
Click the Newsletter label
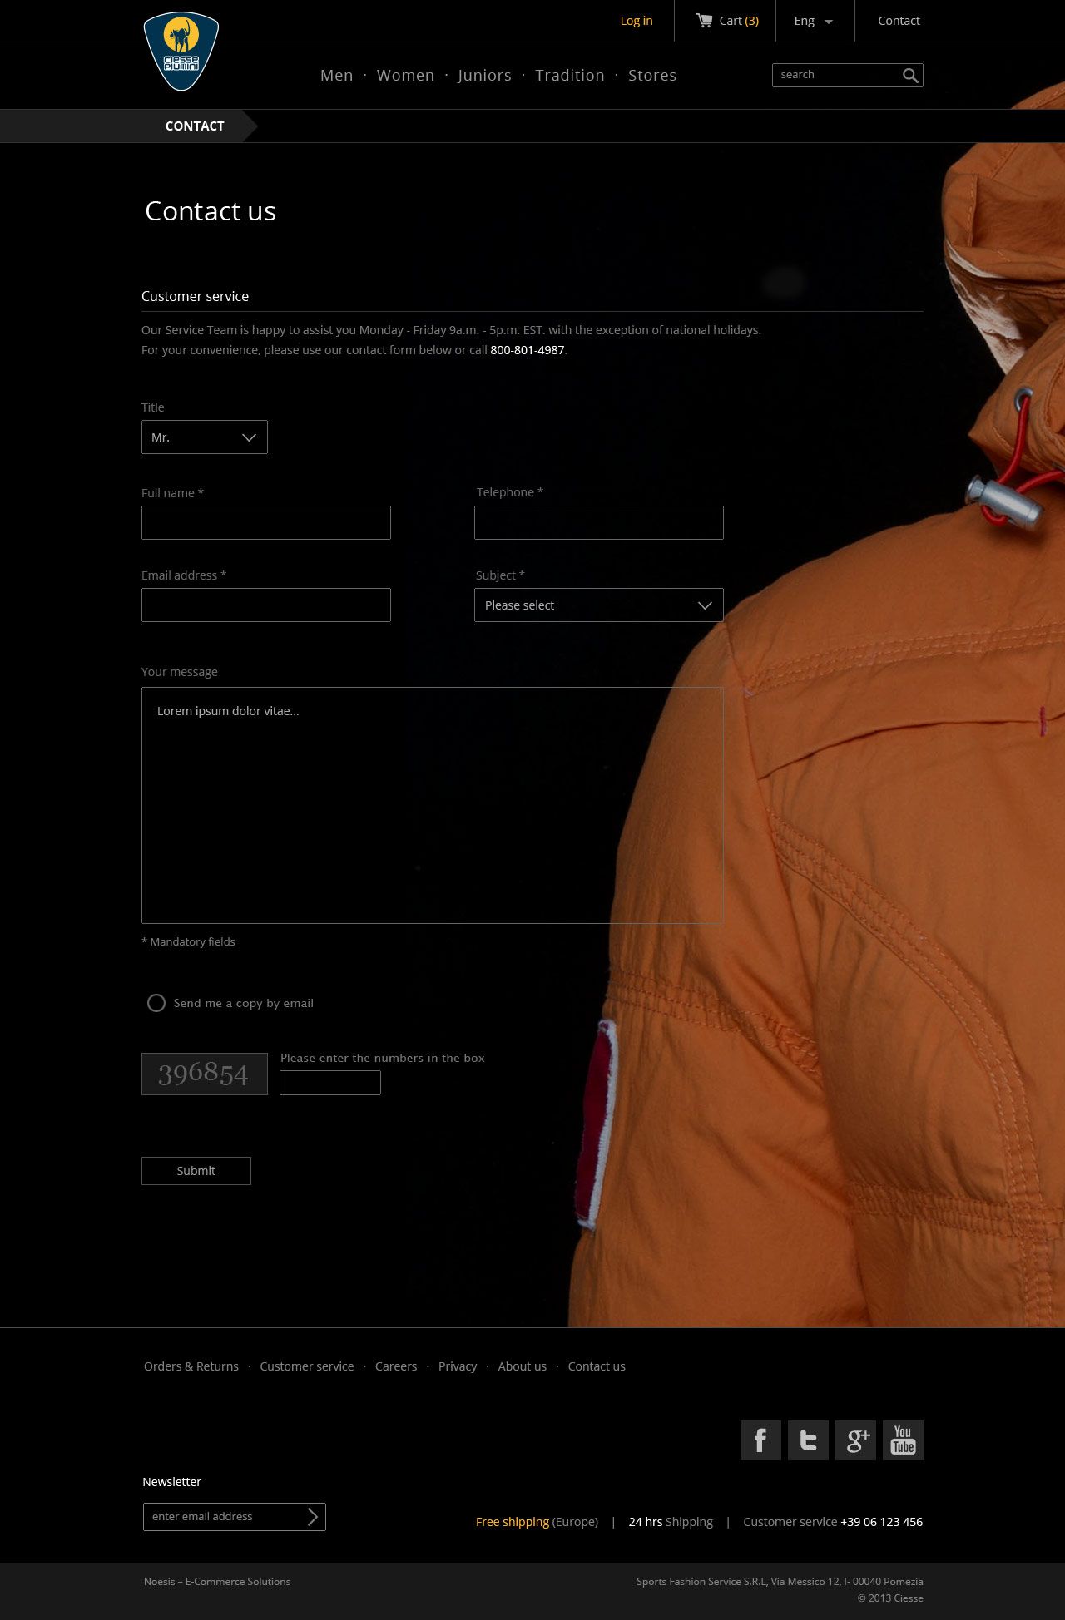[x=172, y=1482]
